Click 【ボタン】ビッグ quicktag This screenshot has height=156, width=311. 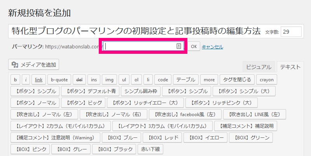point(83,103)
